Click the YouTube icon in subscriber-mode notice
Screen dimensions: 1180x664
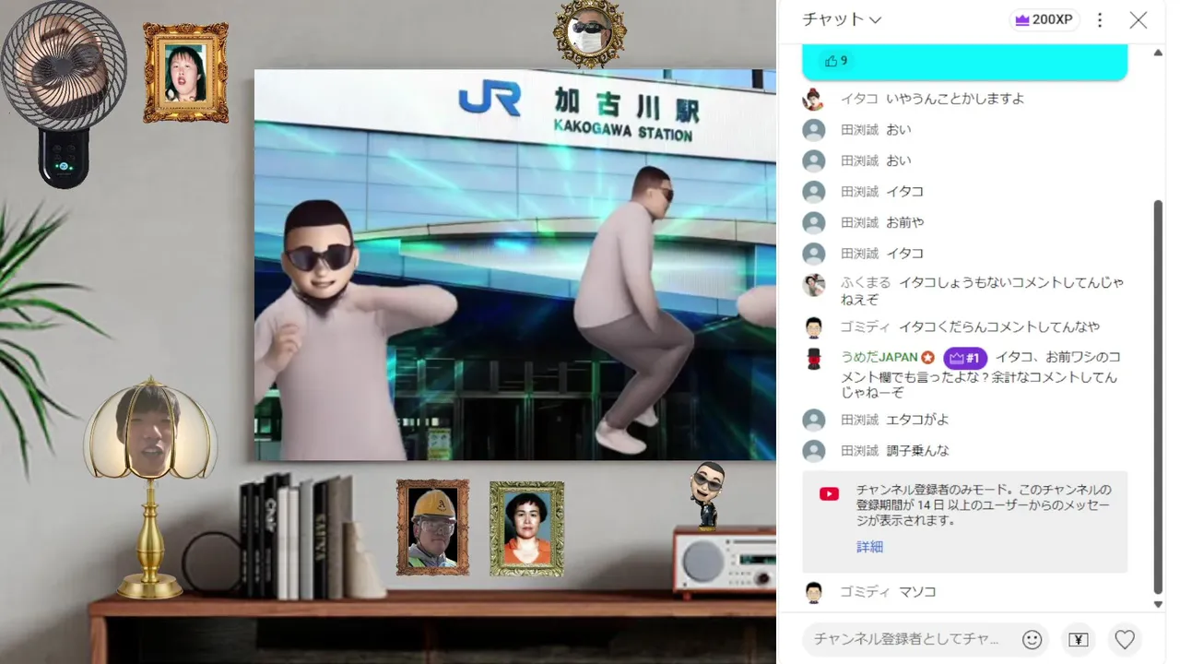(829, 494)
